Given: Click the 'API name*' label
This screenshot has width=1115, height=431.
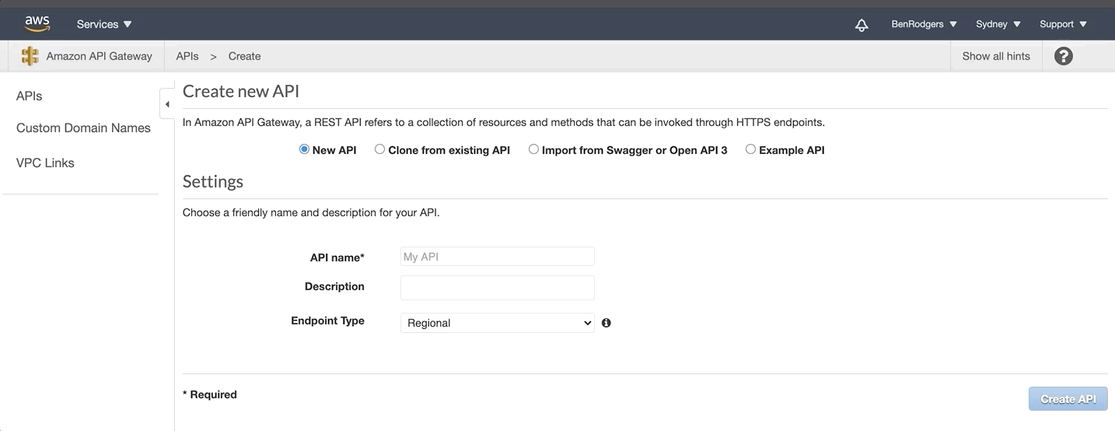Looking at the screenshot, I should click(x=337, y=258).
